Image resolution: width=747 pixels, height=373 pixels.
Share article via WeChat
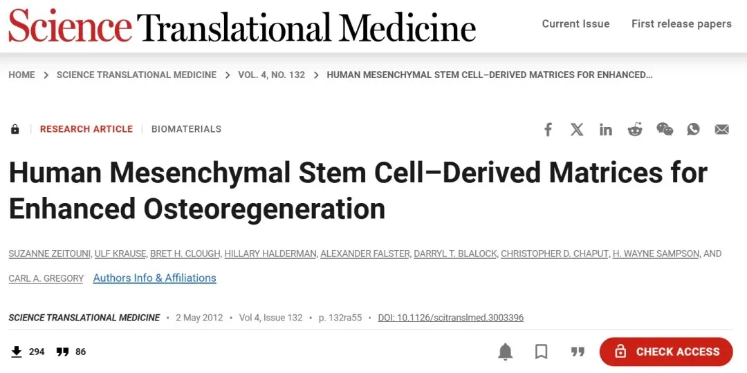(x=665, y=129)
